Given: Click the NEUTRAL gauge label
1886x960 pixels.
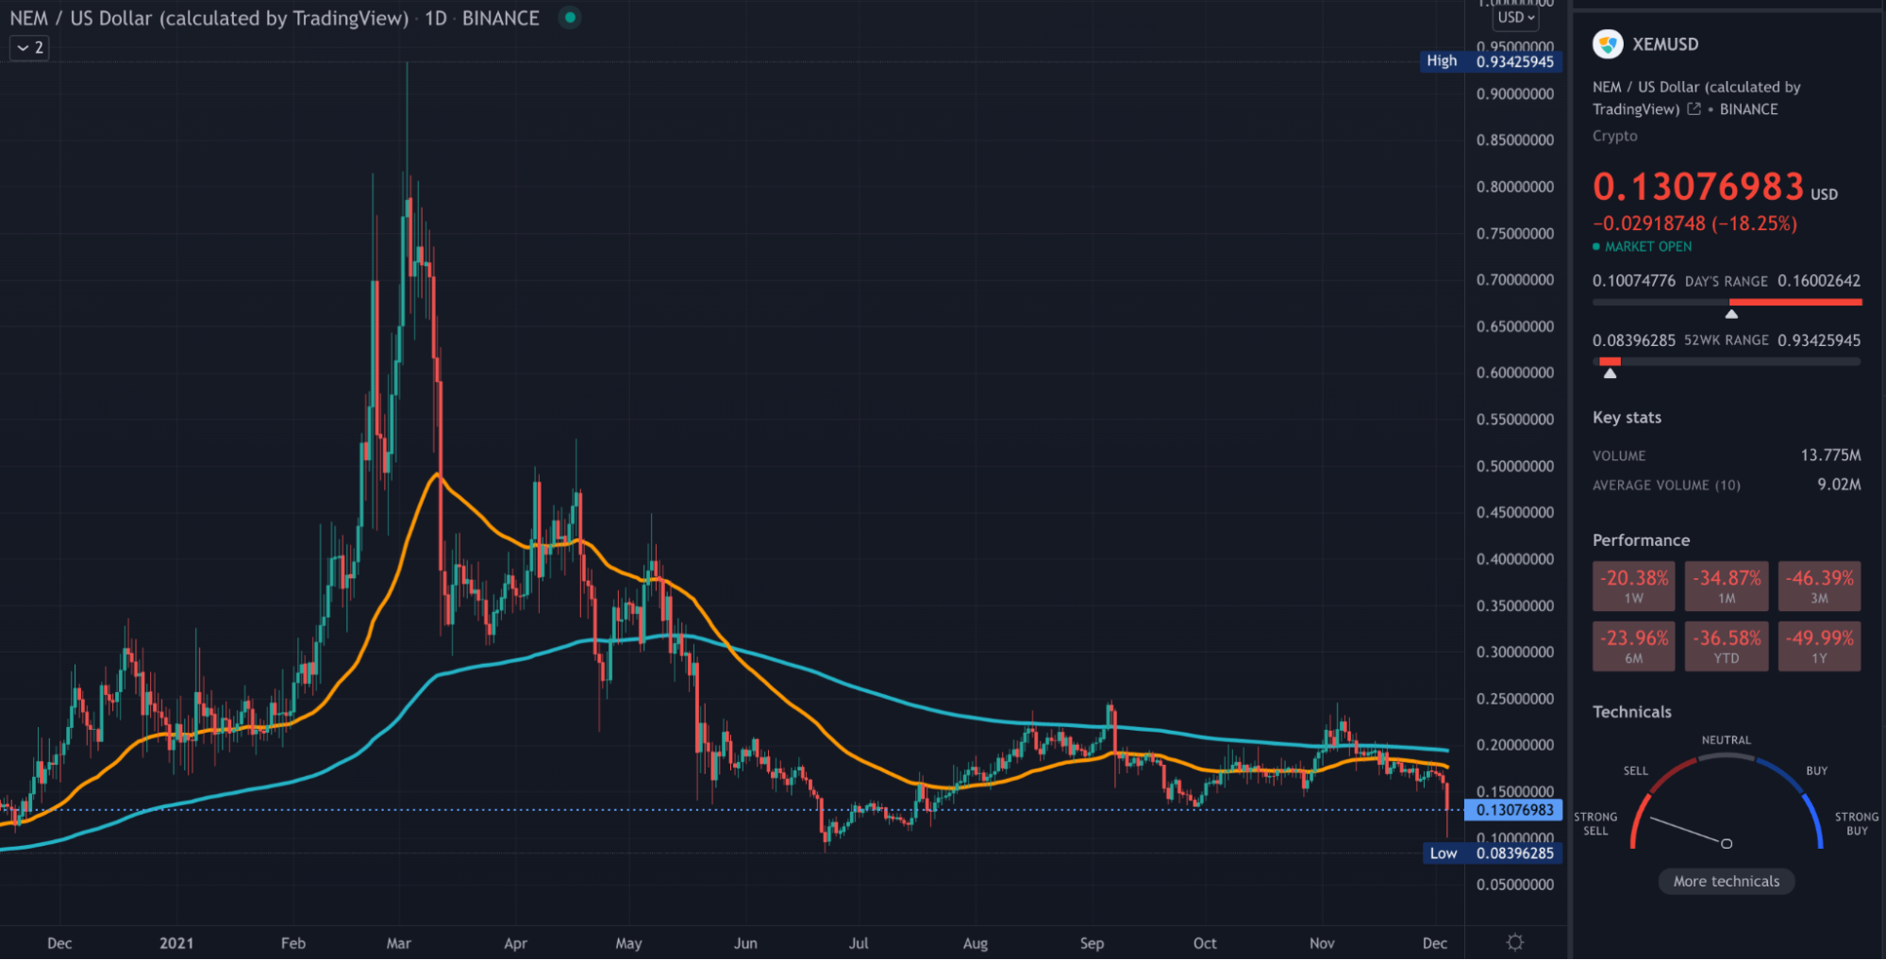Looking at the screenshot, I should (1726, 740).
